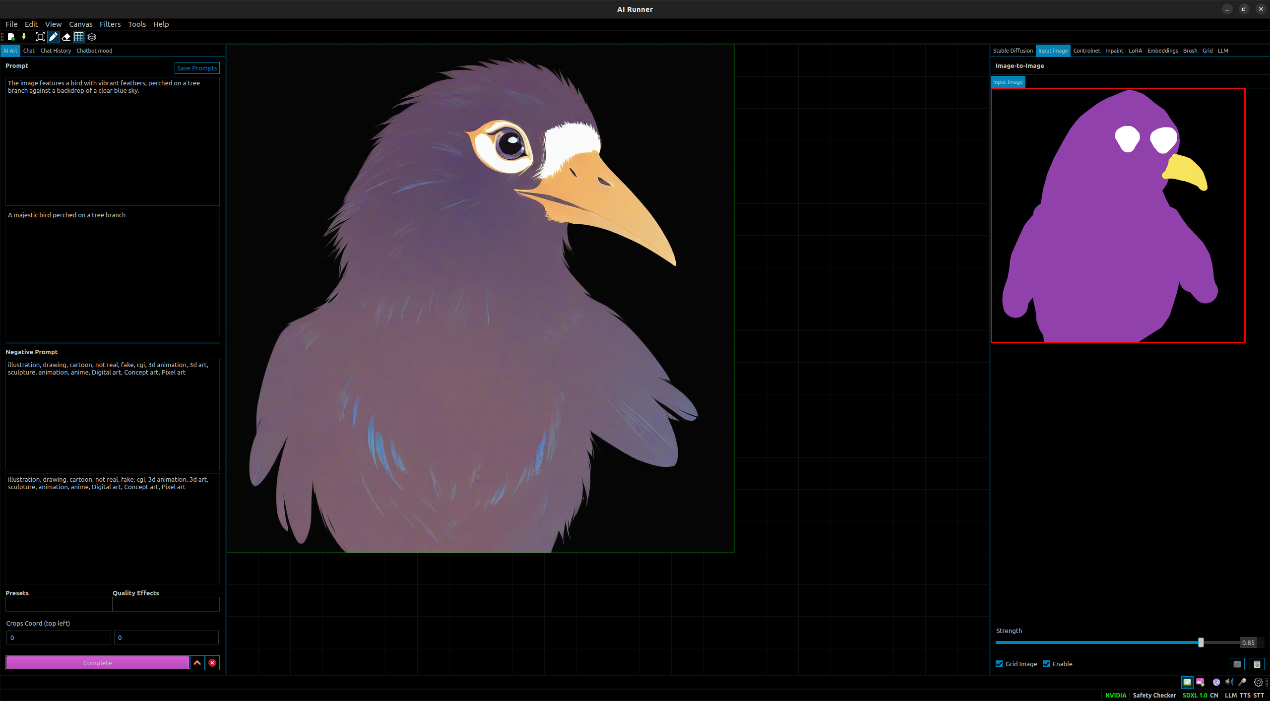The height and width of the screenshot is (701, 1270).
Task: Open the Help menu
Action: click(x=161, y=24)
